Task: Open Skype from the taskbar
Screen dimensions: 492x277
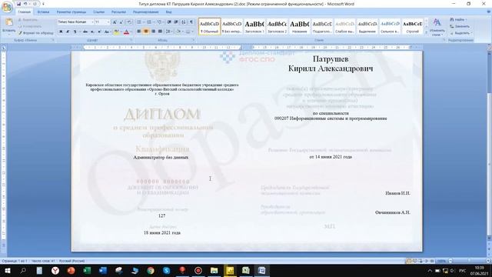Action: pyautogui.click(x=167, y=270)
